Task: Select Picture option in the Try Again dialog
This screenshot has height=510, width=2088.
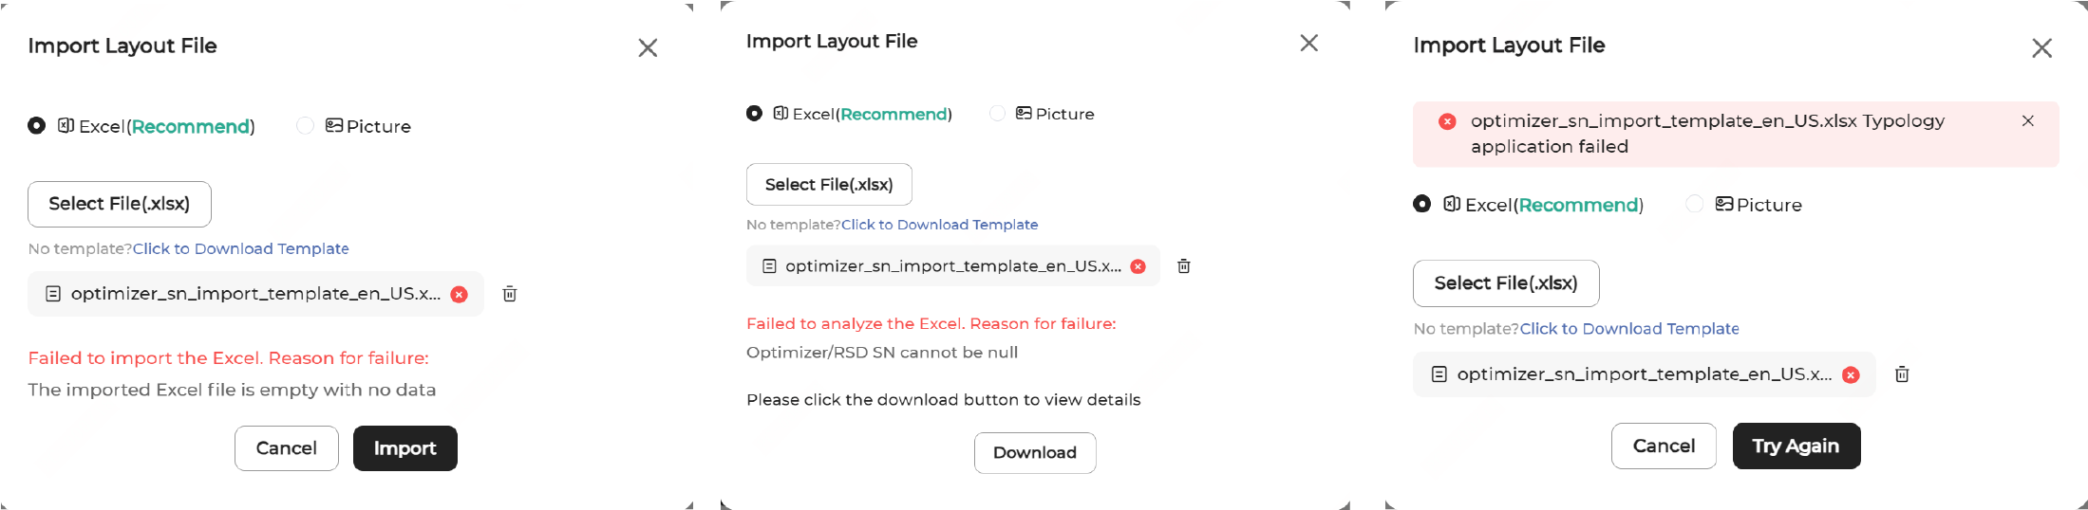Action: tap(1694, 205)
